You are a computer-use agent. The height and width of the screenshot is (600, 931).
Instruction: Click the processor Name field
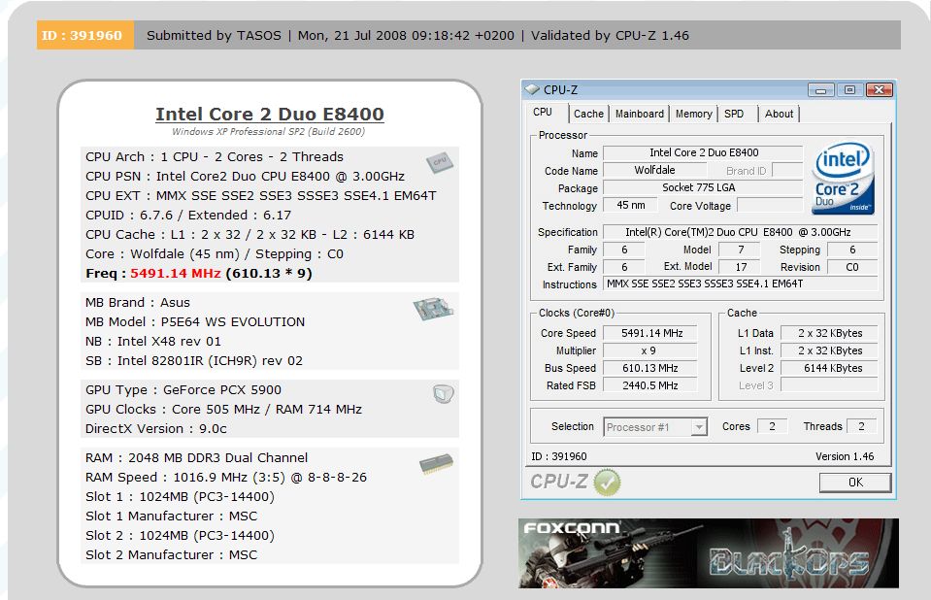[x=703, y=153]
